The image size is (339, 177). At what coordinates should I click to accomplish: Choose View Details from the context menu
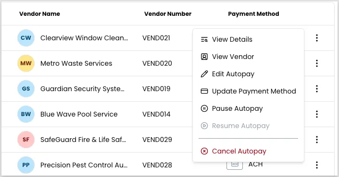(248, 39)
